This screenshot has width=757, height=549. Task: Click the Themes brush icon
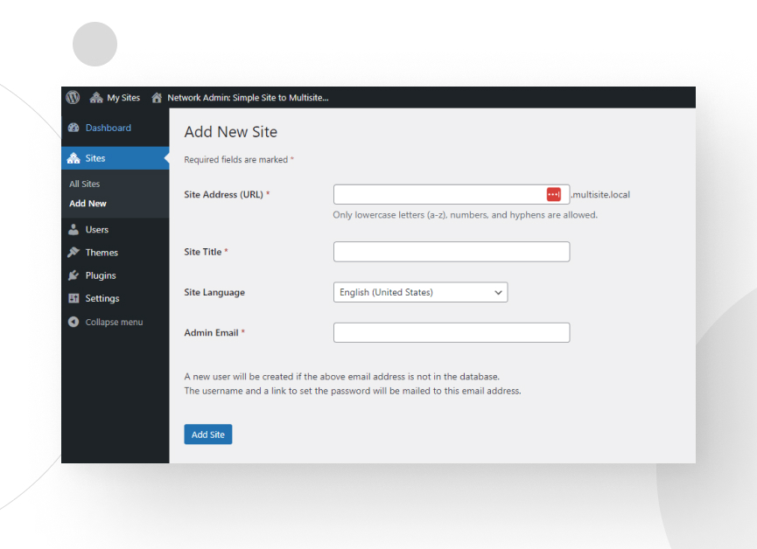tap(74, 253)
